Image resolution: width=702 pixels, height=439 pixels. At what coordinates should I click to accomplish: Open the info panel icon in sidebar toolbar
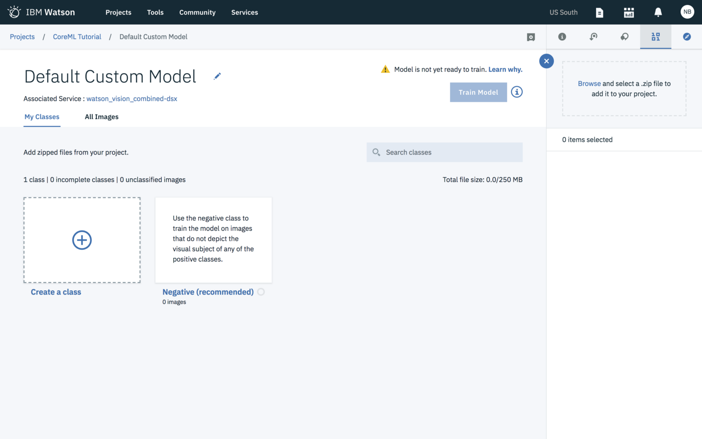(562, 37)
